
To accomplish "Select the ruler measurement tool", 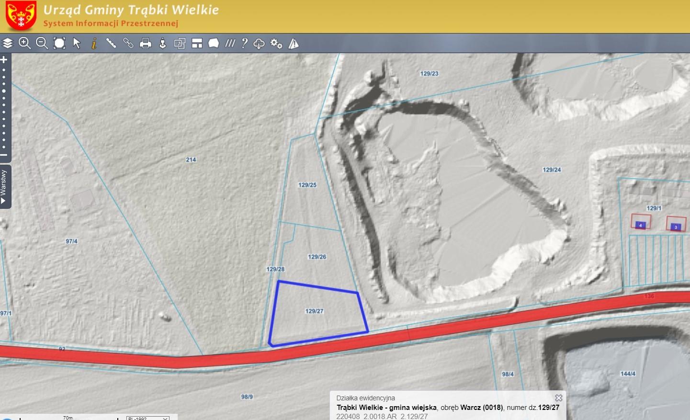I will pyautogui.click(x=111, y=43).
